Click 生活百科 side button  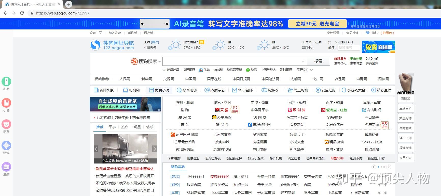(x=405, y=108)
